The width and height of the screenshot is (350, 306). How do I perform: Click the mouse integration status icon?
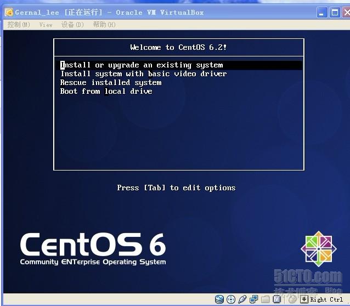pos(292,299)
